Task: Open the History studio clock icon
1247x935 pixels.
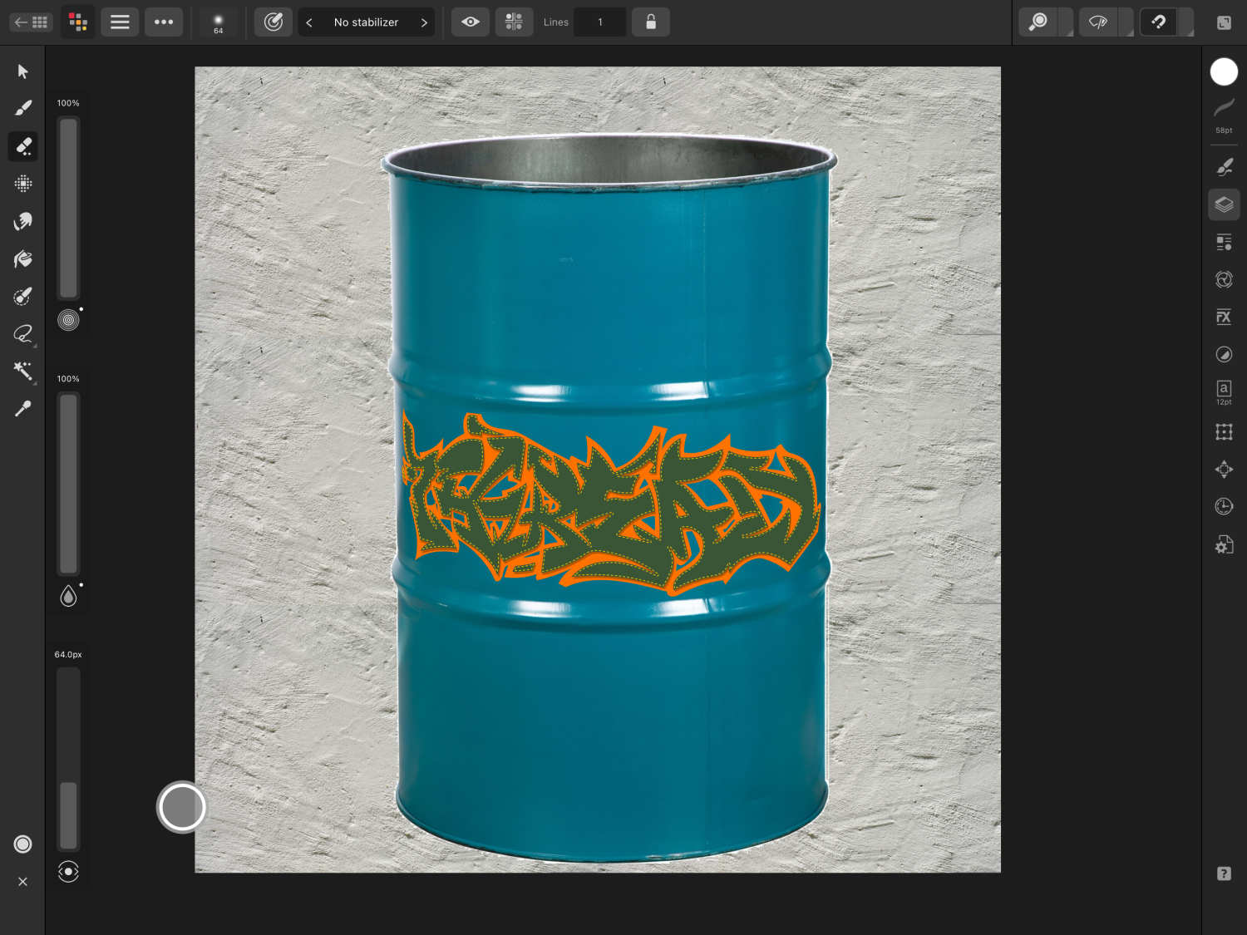Action: point(1224,507)
